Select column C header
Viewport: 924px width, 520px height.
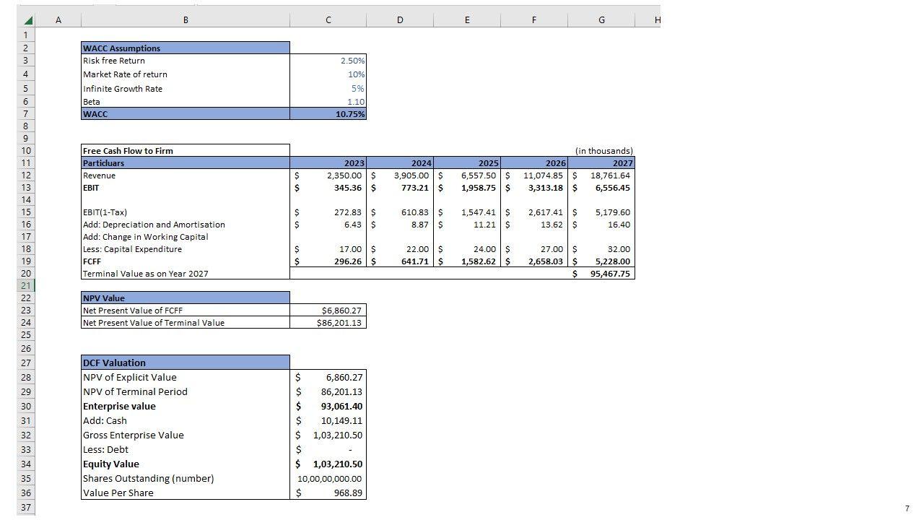click(328, 20)
